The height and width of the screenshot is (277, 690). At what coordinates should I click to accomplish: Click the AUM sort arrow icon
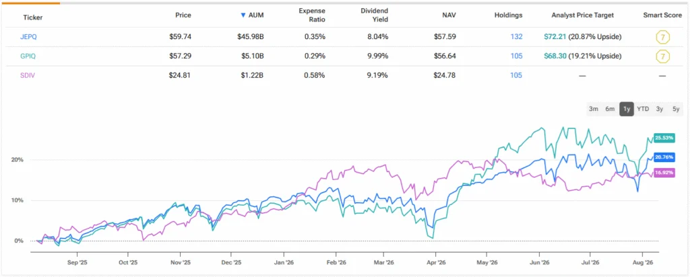pos(243,15)
